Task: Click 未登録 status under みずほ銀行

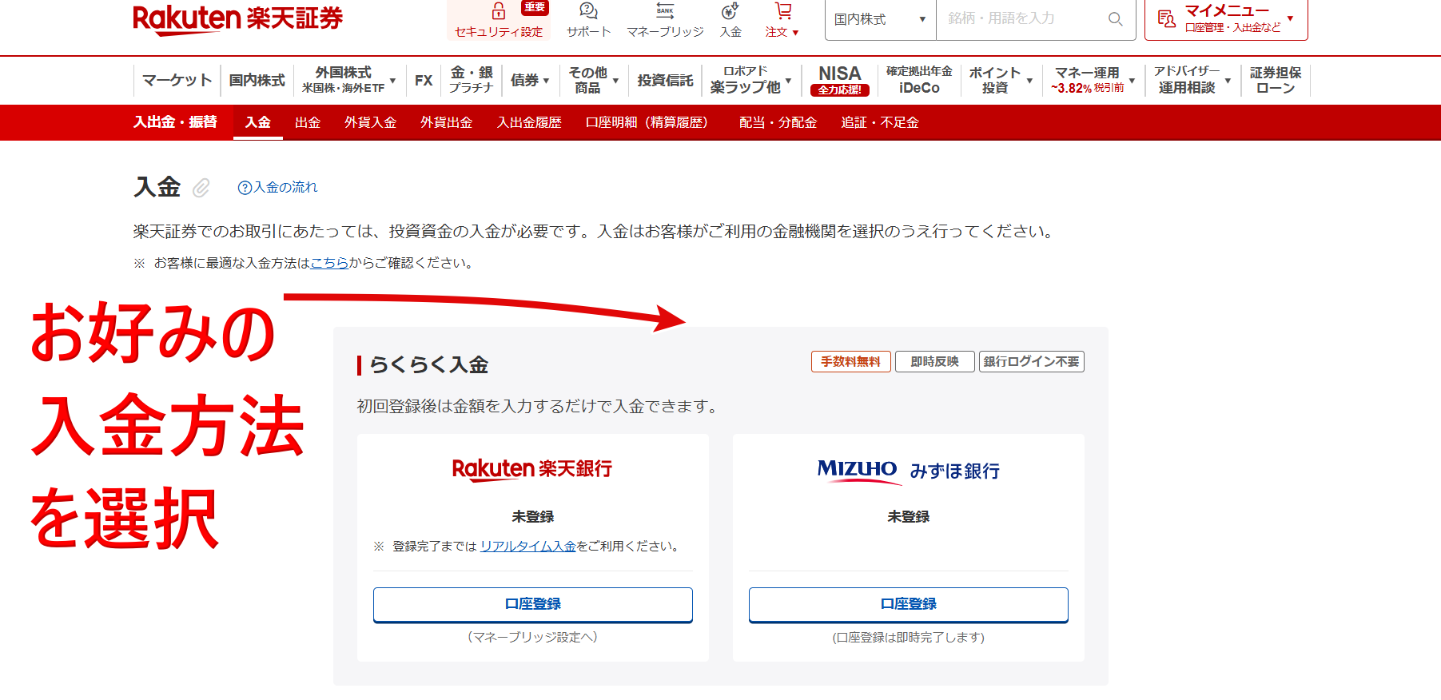Action: coord(909,517)
